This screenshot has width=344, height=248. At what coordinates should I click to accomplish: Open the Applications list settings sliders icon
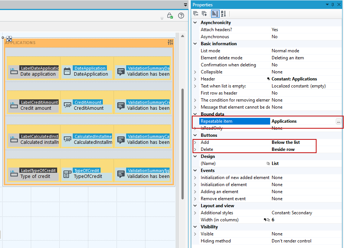(170, 42)
